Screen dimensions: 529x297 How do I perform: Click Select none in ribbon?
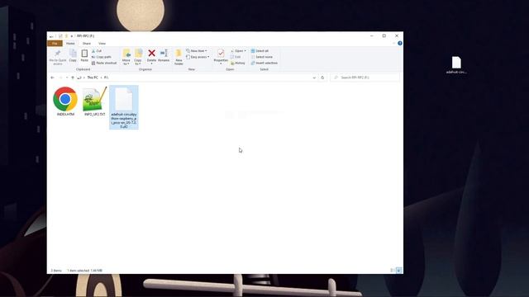262,57
